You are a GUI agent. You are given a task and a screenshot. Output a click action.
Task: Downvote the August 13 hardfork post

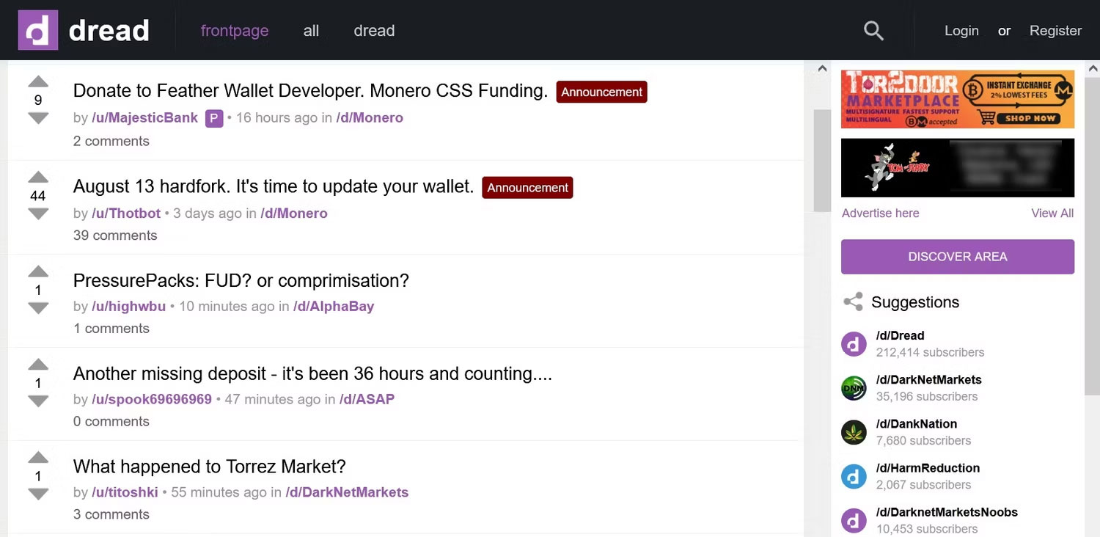pos(38,214)
